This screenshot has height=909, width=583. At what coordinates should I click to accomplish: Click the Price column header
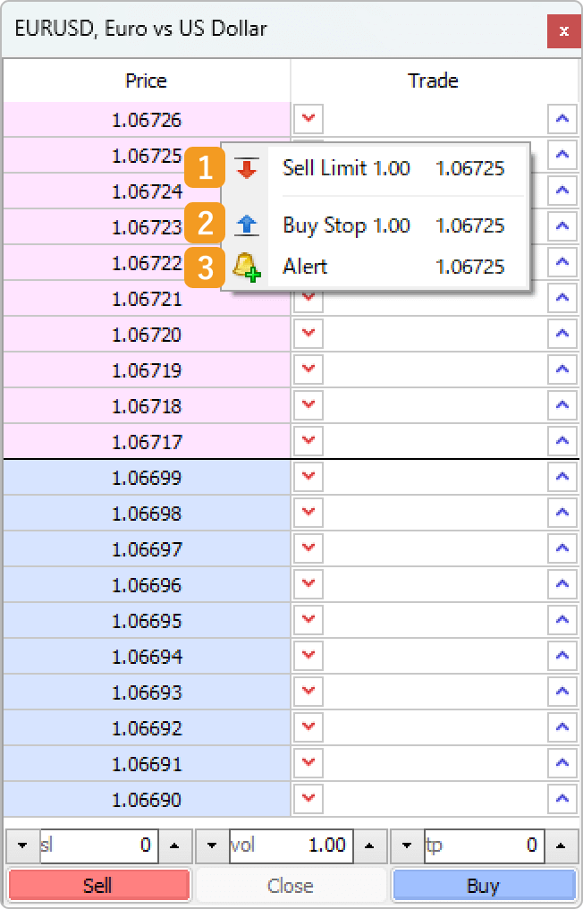[x=146, y=81]
